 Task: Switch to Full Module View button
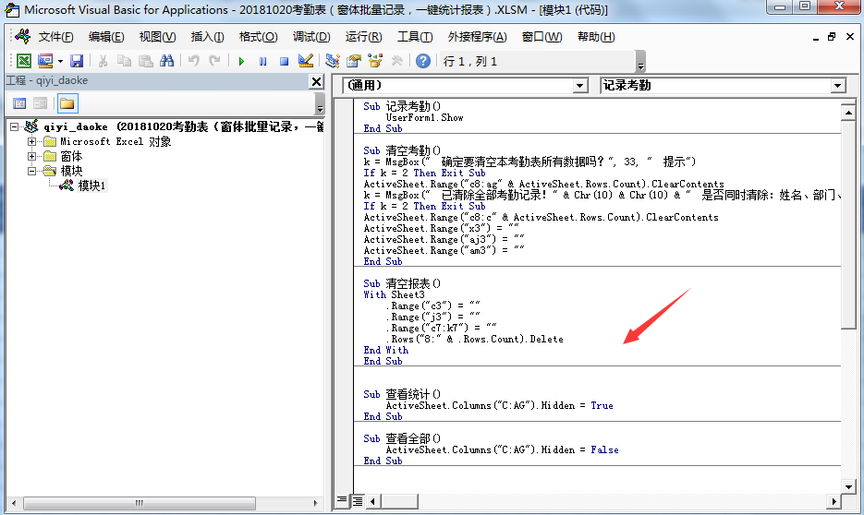coord(358,500)
